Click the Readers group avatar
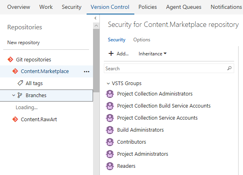243x175 pixels. (x=110, y=166)
